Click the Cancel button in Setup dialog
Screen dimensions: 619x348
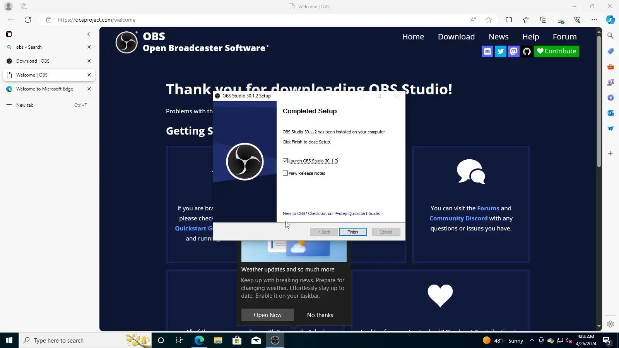point(386,232)
